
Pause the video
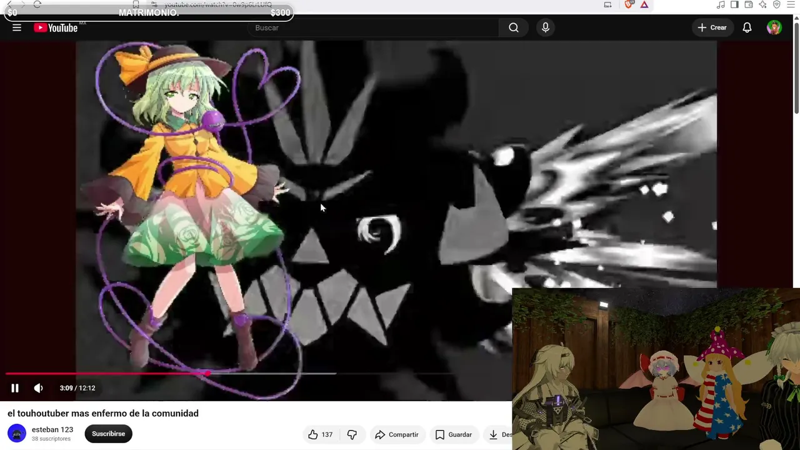coord(15,388)
